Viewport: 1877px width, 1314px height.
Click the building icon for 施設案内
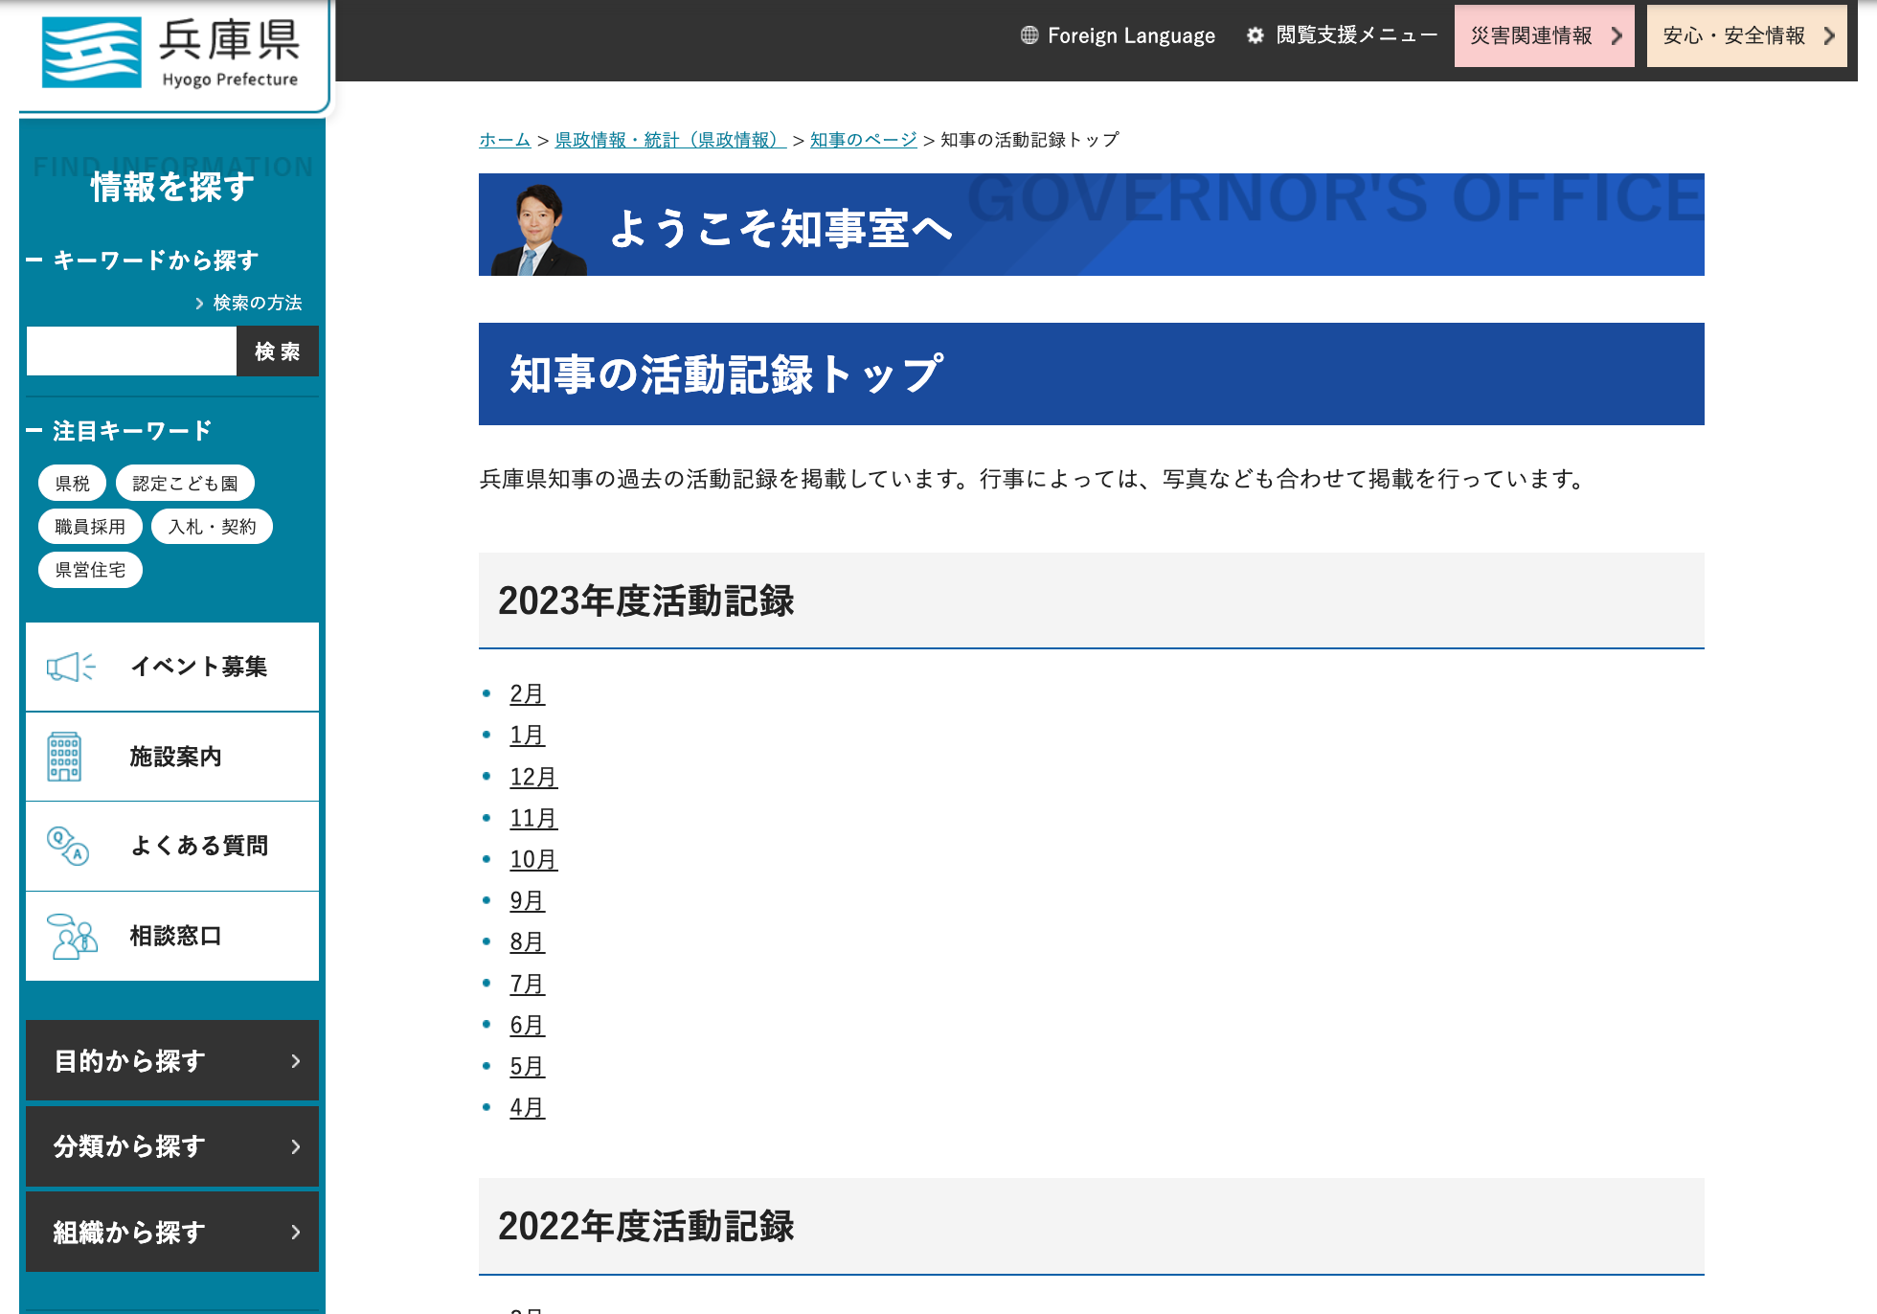pyautogui.click(x=64, y=757)
